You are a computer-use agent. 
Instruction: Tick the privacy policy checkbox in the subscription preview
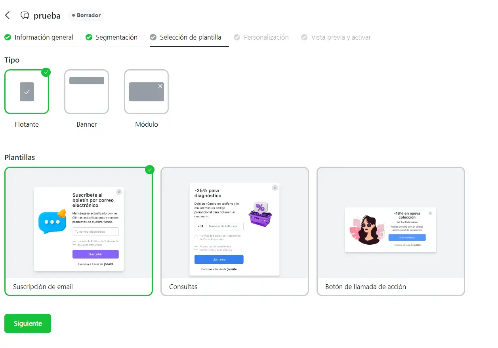tap(74, 243)
